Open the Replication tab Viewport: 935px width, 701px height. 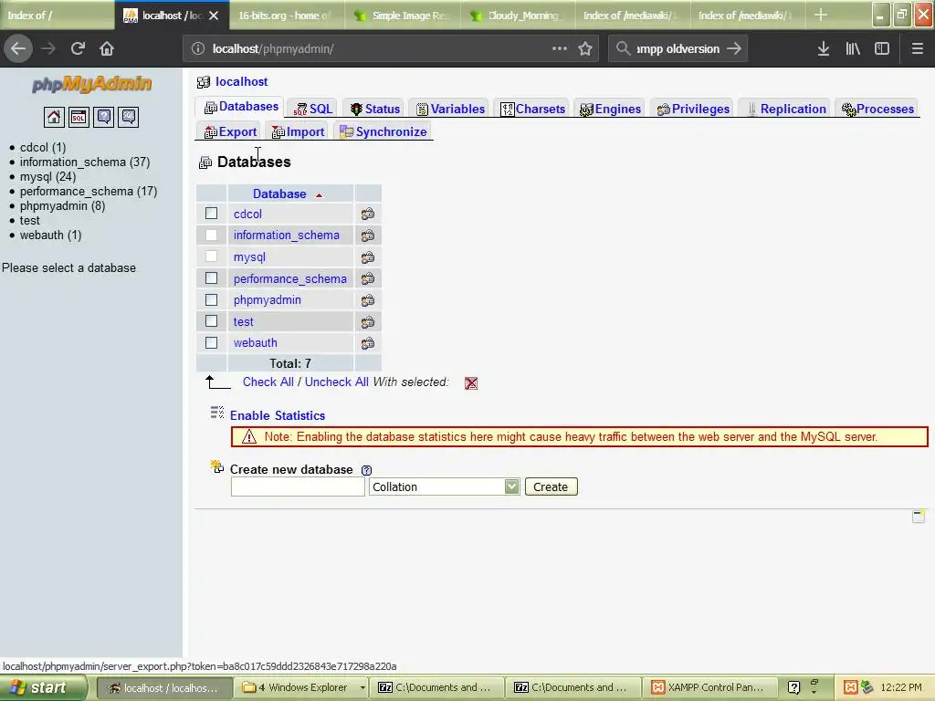pos(785,109)
